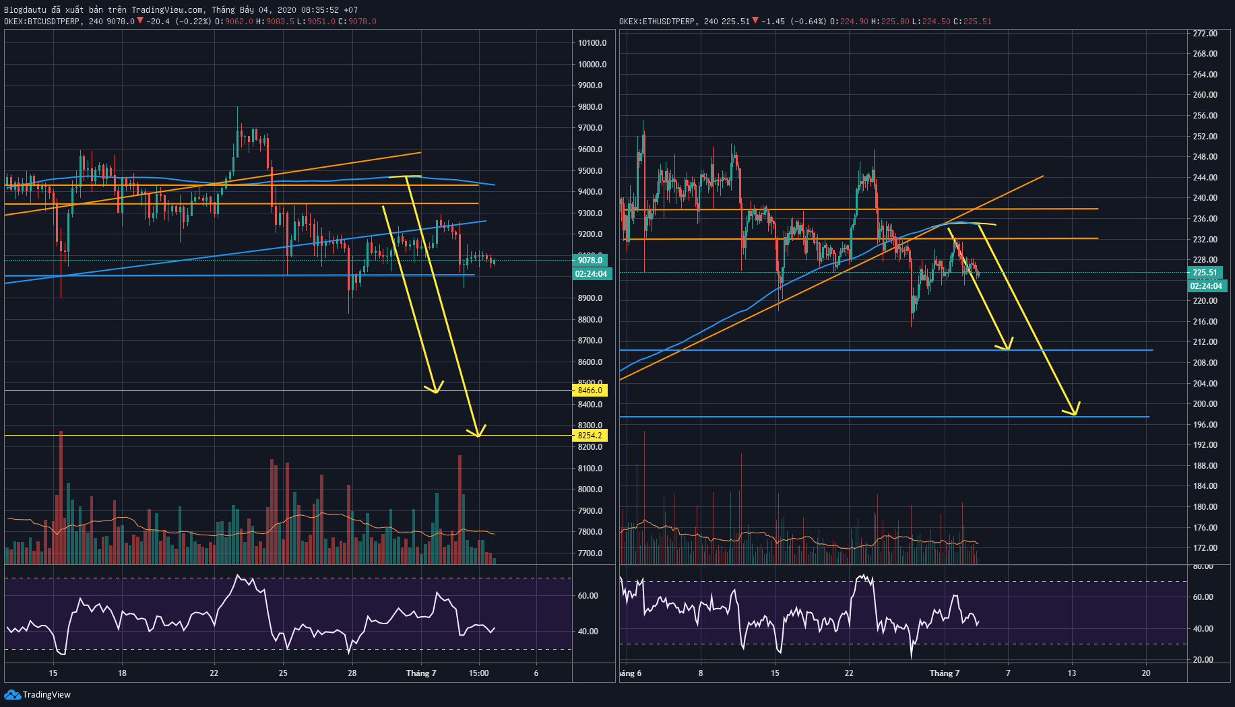The image size is (1235, 707).
Task: Click the 172.00 value on ETH price axis
Action: pos(1205,548)
